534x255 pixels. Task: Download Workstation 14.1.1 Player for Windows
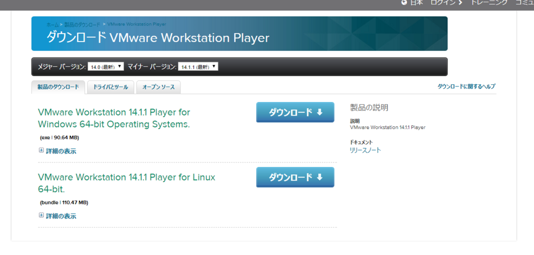[x=295, y=112]
